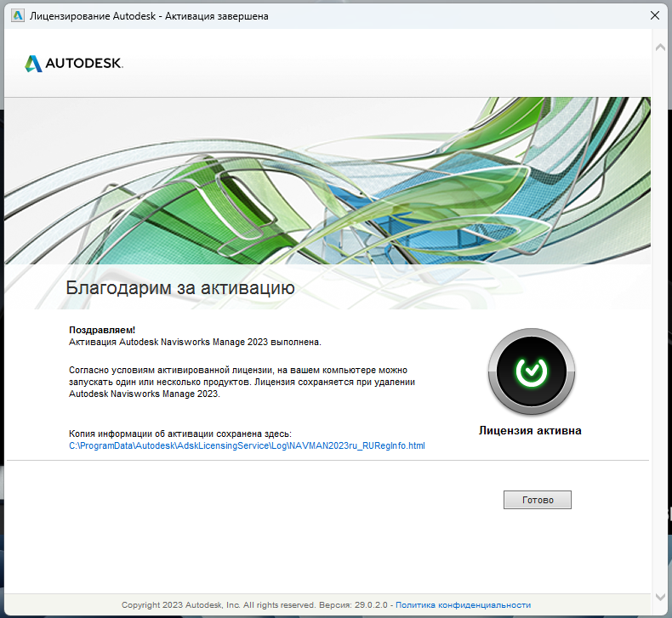Image resolution: width=672 pixels, height=618 pixels.
Task: Click the scrollbar down arrow
Action: pyautogui.click(x=660, y=597)
